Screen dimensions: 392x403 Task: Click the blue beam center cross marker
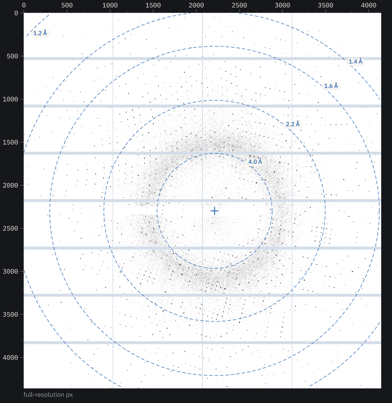pos(215,211)
